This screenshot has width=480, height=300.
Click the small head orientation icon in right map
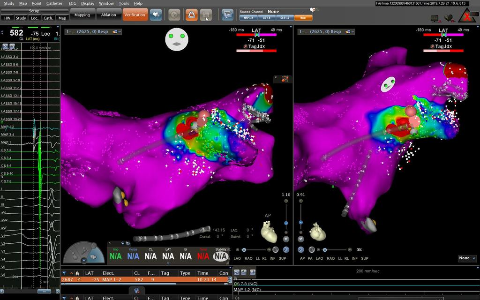coord(388,84)
